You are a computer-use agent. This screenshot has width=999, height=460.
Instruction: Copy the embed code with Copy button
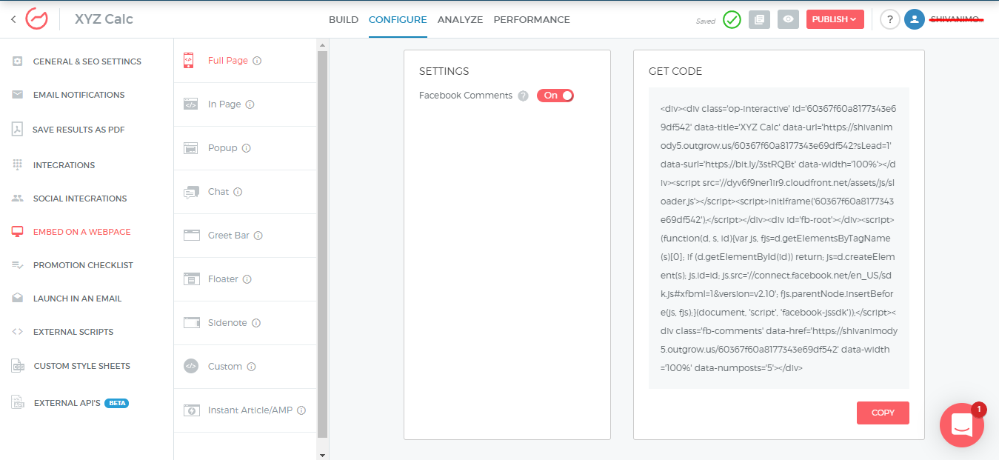pyautogui.click(x=883, y=413)
